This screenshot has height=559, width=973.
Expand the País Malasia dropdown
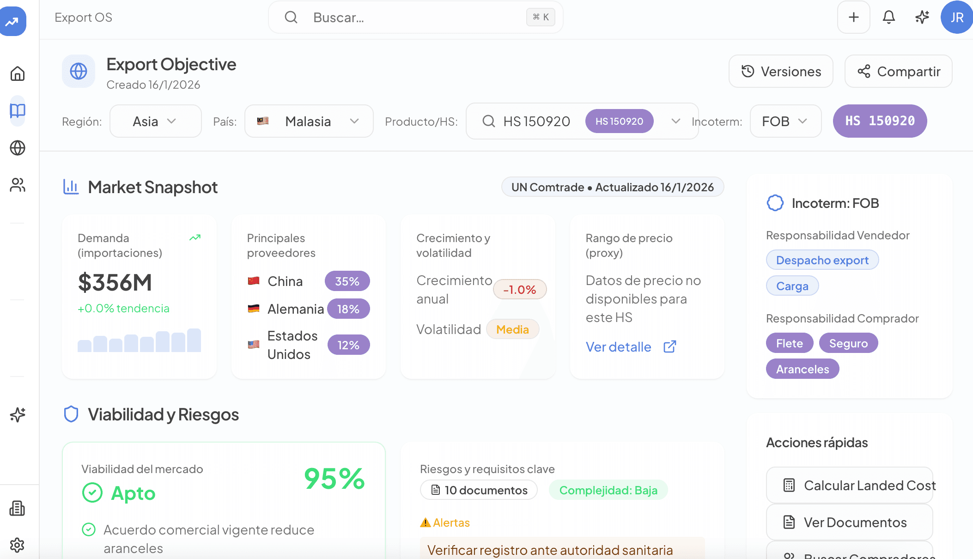tap(309, 121)
